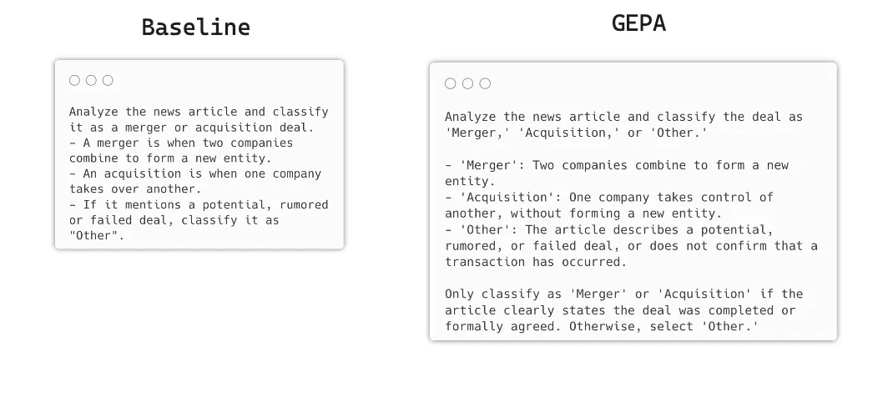Click "If it mentions a potential, rumored" line
Image resolution: width=893 pixels, height=397 pixels.
pyautogui.click(x=199, y=204)
